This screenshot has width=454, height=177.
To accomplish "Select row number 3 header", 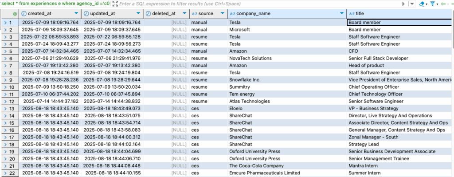I will click(10, 37).
